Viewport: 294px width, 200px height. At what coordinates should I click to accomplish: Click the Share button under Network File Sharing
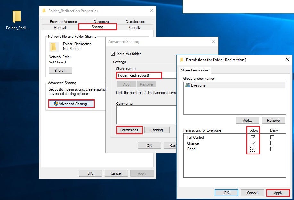click(60, 70)
